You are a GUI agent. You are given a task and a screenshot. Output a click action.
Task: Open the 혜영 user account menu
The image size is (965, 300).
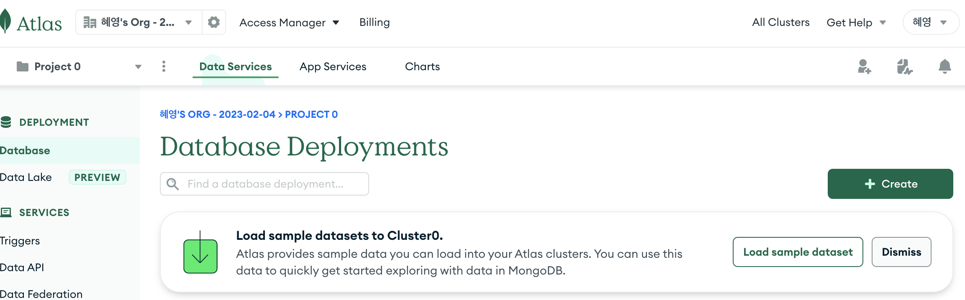click(931, 22)
